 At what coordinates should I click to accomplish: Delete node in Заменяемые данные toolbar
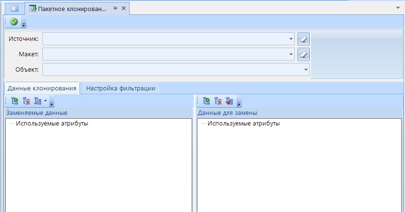[x=26, y=101]
